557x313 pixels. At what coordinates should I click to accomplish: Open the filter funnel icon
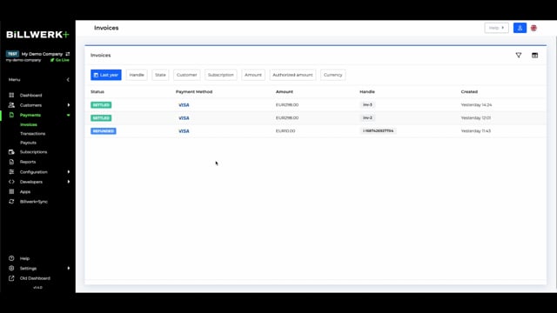click(x=519, y=55)
